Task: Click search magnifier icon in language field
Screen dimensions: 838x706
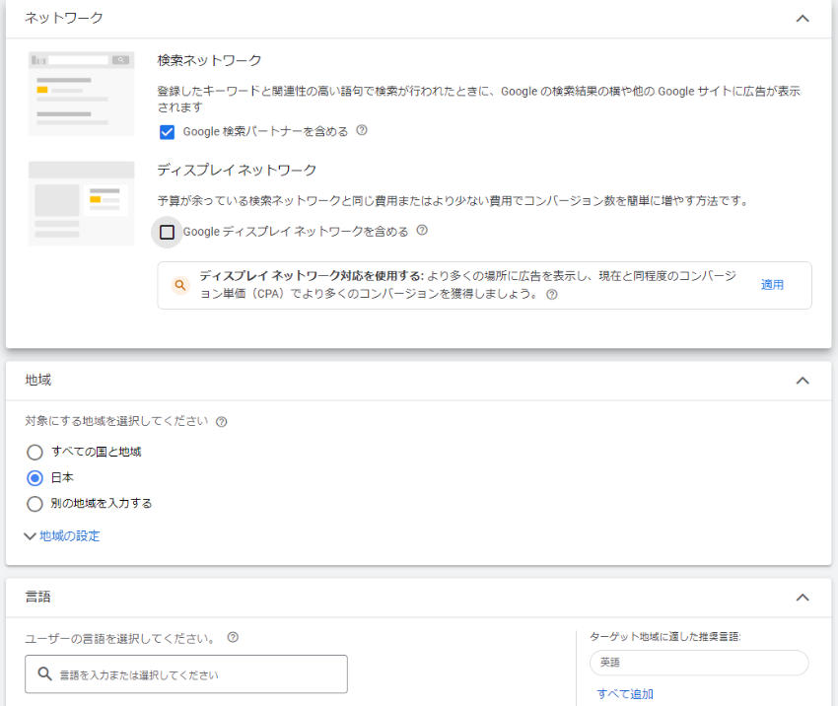Action: click(x=45, y=673)
